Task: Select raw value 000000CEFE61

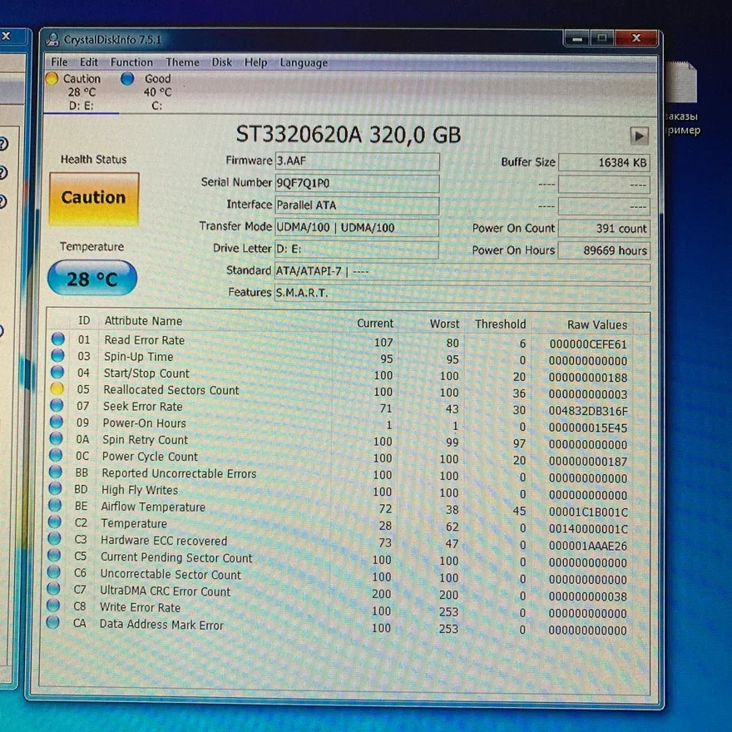Action: click(588, 344)
